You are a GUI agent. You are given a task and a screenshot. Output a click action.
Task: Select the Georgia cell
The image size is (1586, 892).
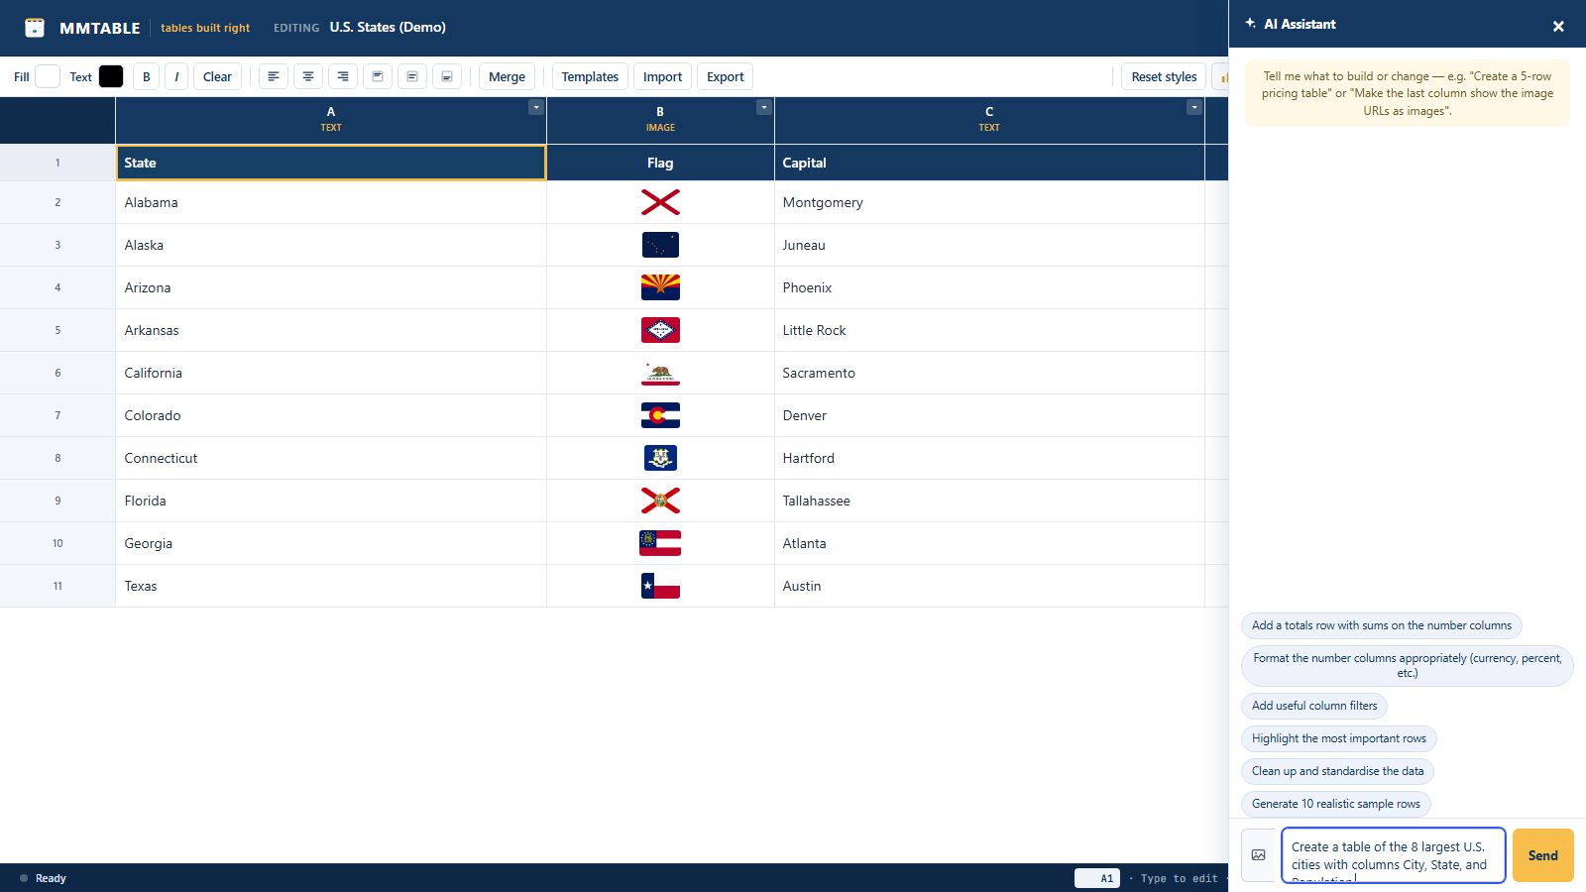[331, 543]
